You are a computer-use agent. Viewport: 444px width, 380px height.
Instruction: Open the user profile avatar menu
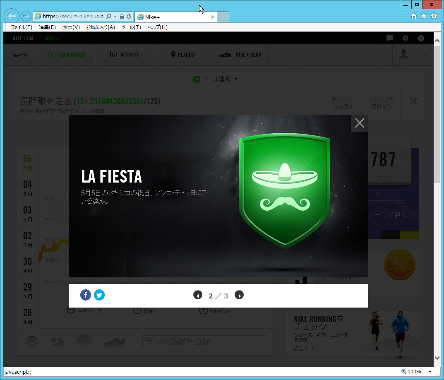pos(403,54)
